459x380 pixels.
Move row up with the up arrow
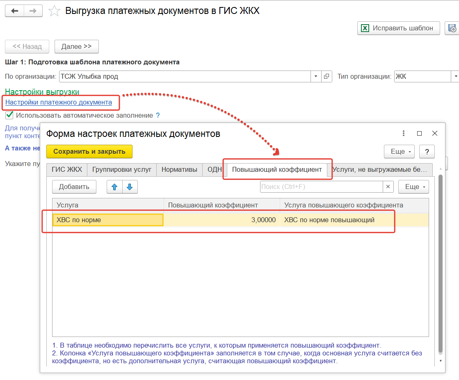click(114, 187)
